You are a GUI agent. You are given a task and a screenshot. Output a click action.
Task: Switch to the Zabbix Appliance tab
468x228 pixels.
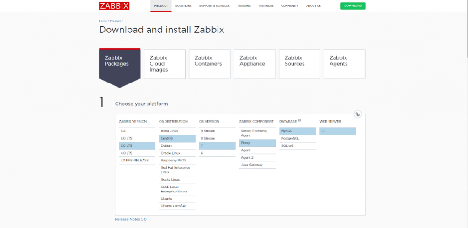pyautogui.click(x=255, y=64)
